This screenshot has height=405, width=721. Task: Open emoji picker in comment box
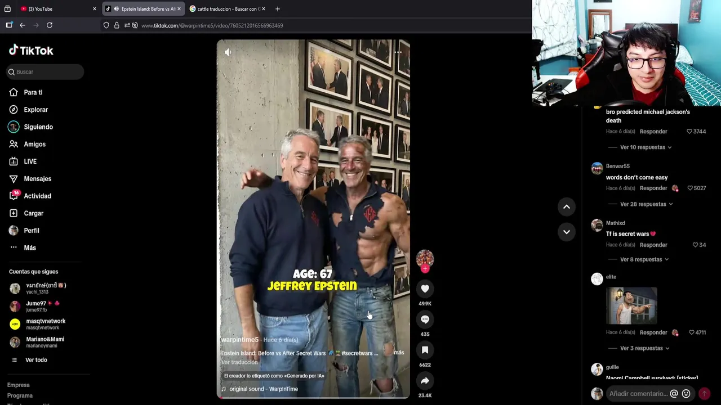[686, 394]
